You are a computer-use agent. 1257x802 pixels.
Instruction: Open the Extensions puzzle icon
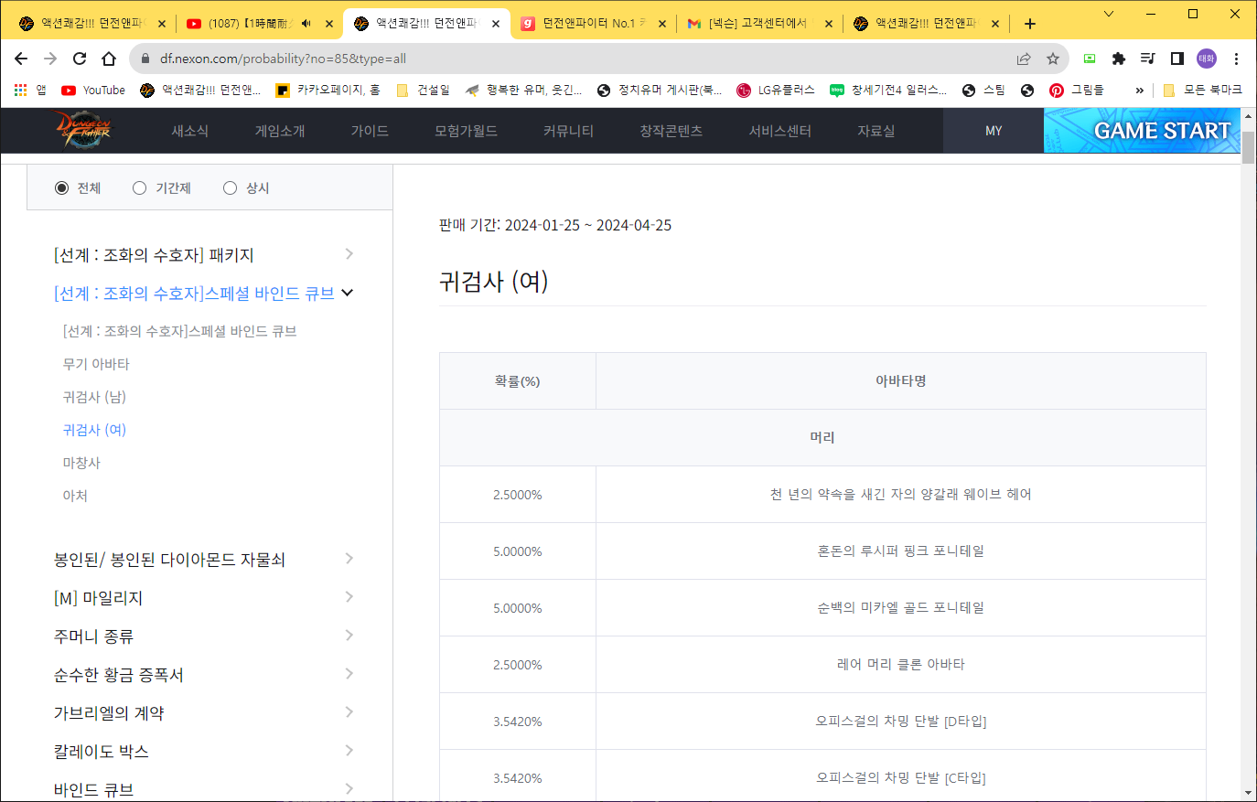pyautogui.click(x=1118, y=59)
